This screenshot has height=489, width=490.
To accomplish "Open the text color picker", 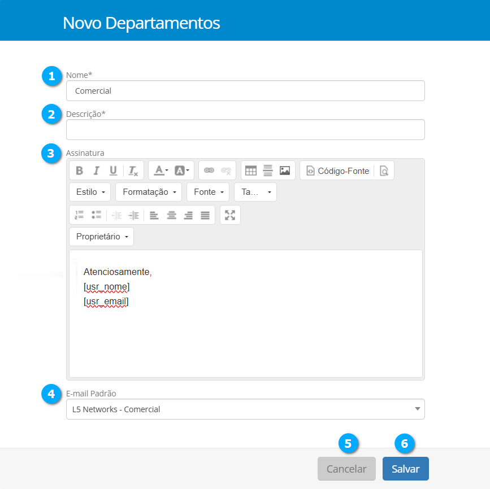I will pyautogui.click(x=161, y=171).
